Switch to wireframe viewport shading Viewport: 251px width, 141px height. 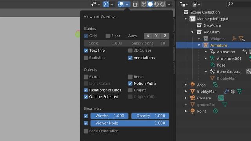[x=144, y=4]
